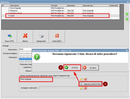Image resolution: width=130 pixels, height=99 pixels.
Task: Close the Tipi foto window
Action: 128,2
